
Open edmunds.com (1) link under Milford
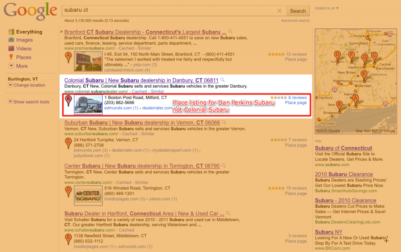point(121,108)
